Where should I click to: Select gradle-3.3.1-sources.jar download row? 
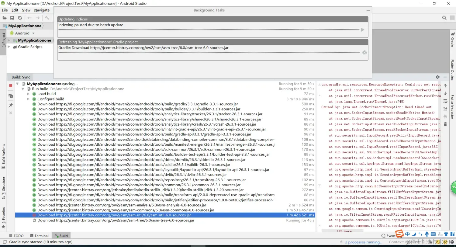(165, 104)
